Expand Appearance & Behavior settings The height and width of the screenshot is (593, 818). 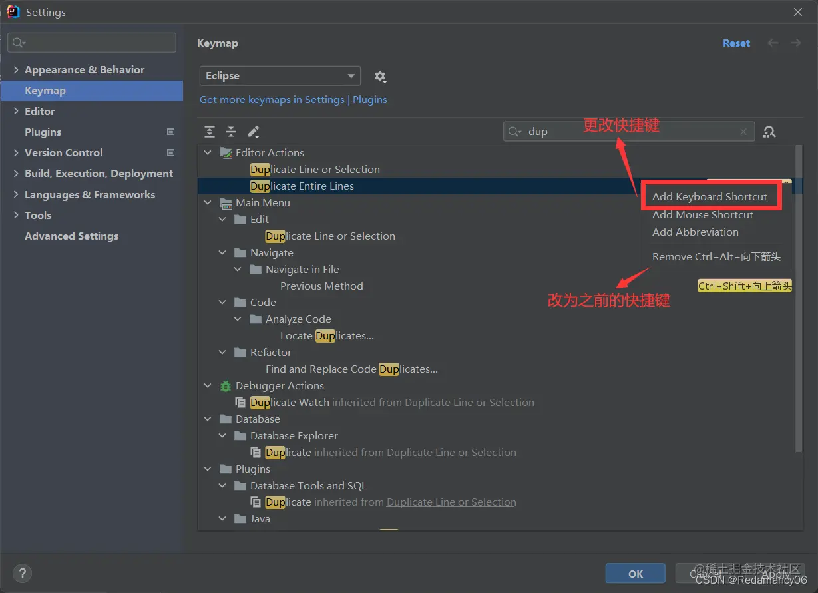(16, 69)
